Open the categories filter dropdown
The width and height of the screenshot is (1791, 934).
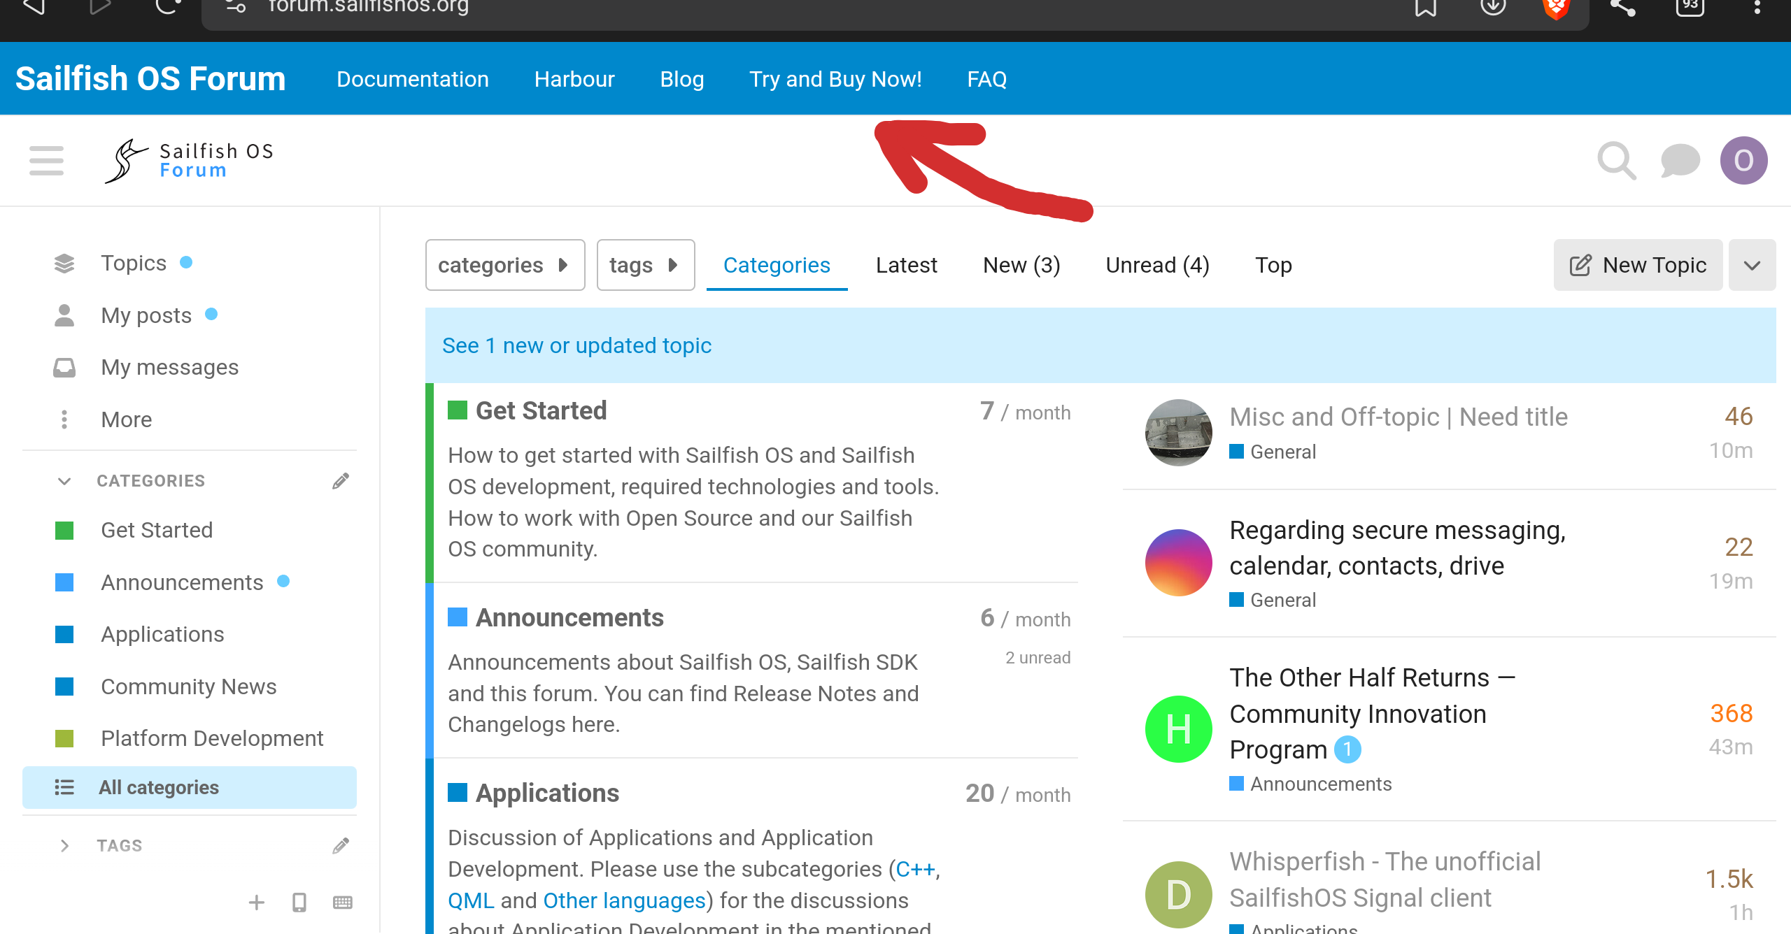click(x=504, y=265)
